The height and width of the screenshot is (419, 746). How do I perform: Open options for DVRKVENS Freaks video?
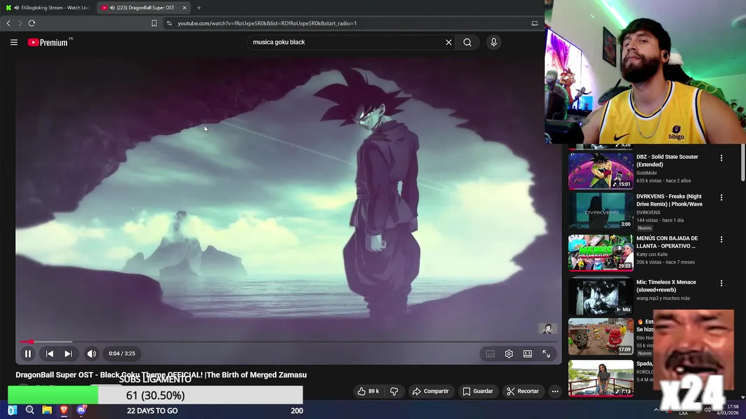pos(721,197)
